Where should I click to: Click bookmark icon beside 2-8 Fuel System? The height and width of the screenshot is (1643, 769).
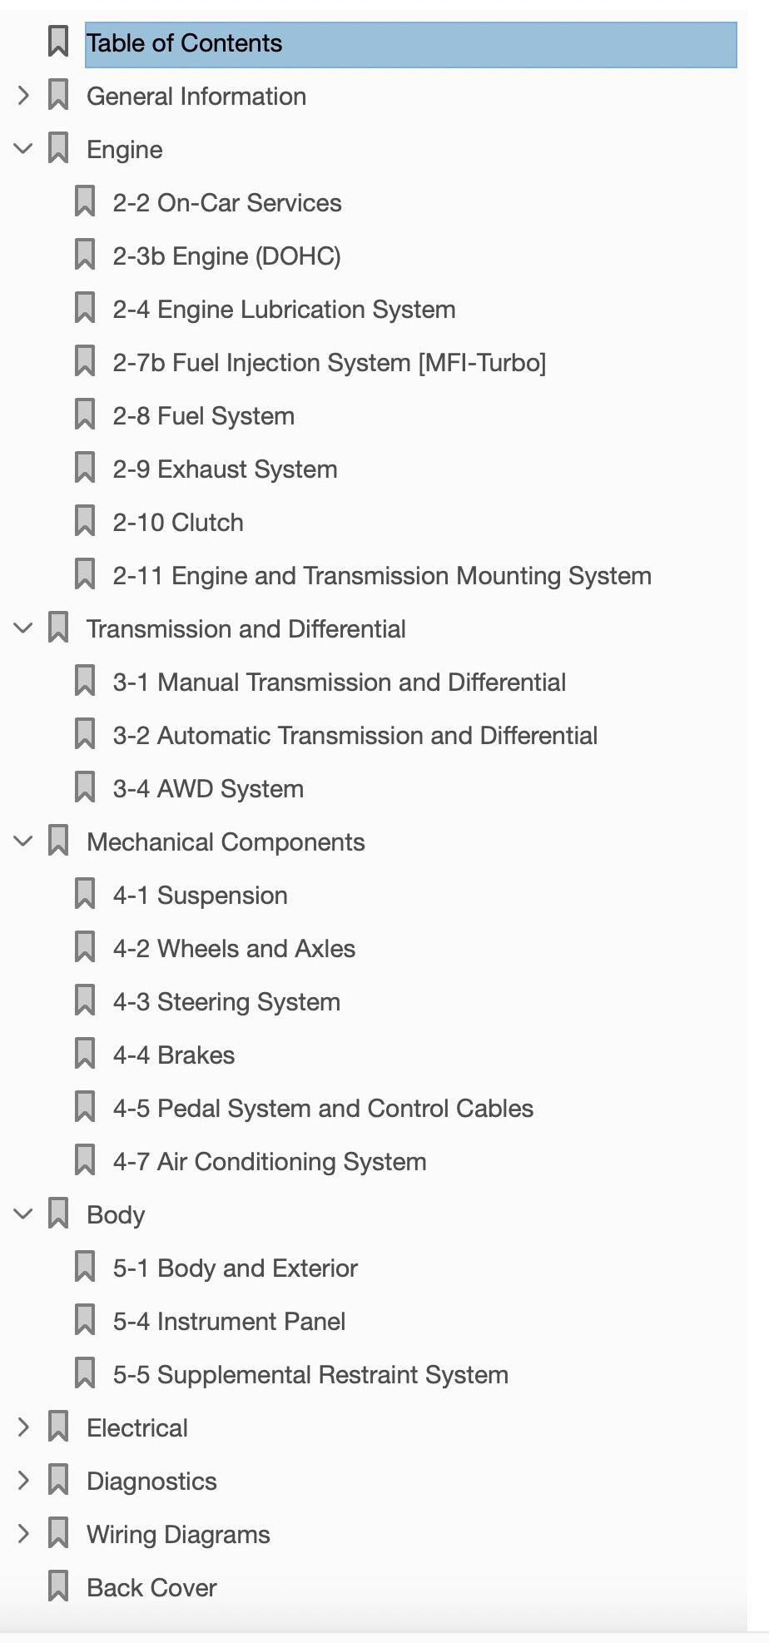click(x=85, y=414)
